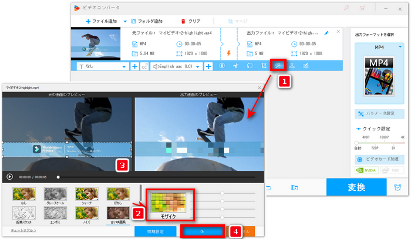
Task: Click ファイル追加 to add files
Action: coord(101,21)
